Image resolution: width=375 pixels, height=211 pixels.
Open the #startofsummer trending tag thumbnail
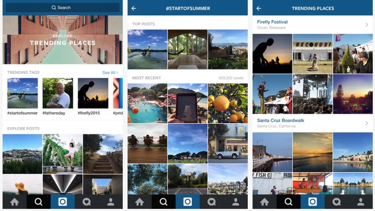click(22, 93)
